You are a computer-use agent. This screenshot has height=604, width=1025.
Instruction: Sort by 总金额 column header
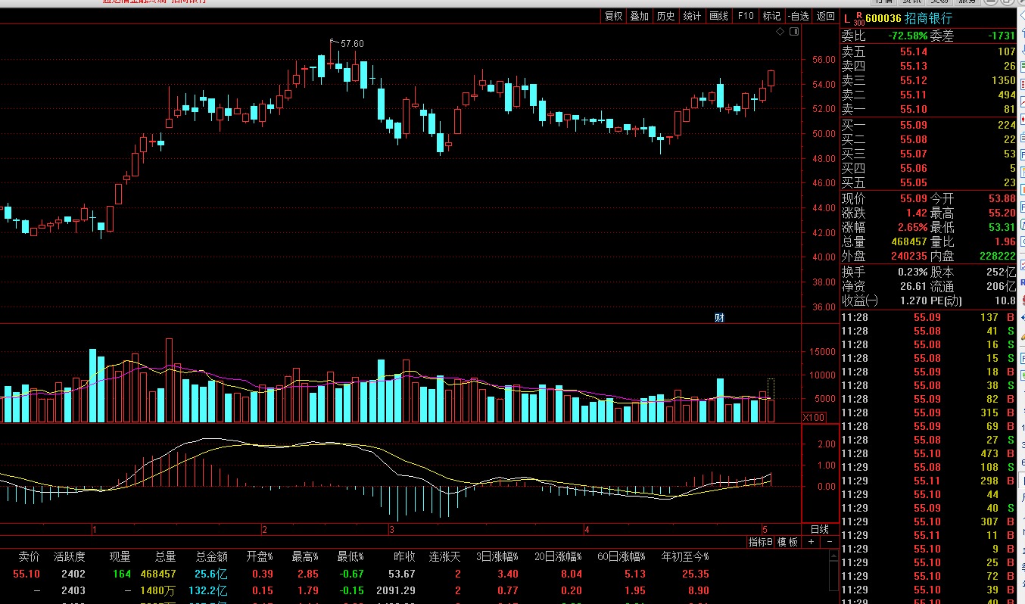212,556
